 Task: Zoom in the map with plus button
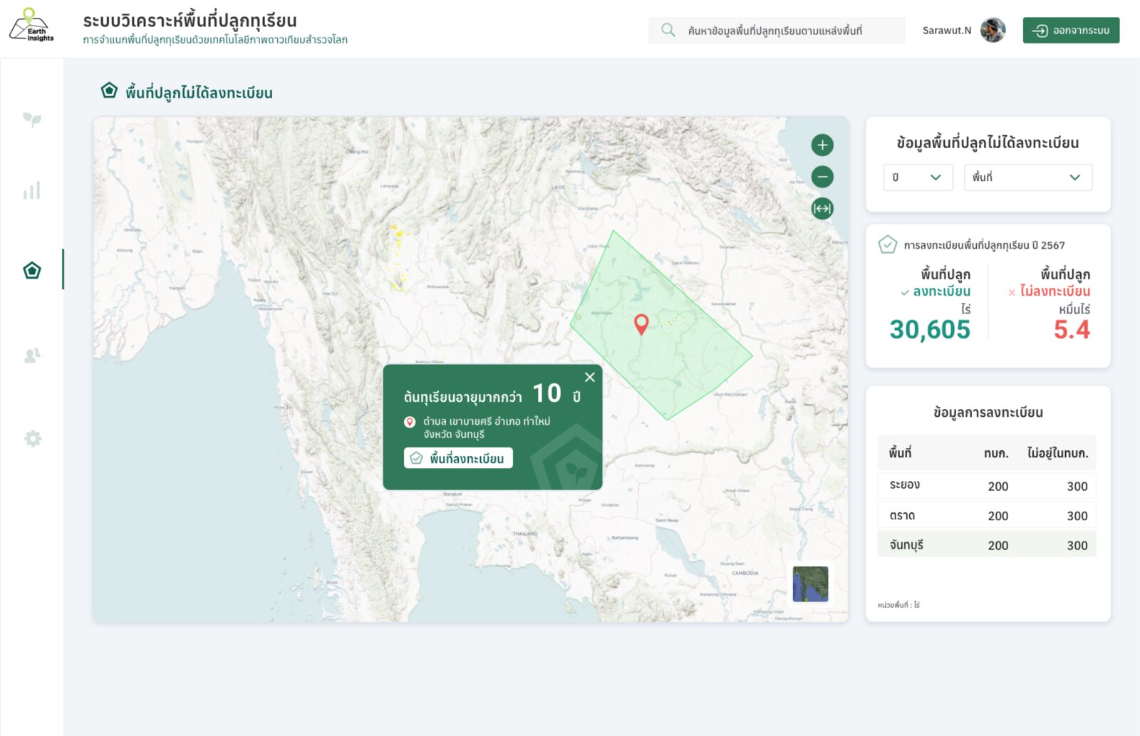[822, 145]
